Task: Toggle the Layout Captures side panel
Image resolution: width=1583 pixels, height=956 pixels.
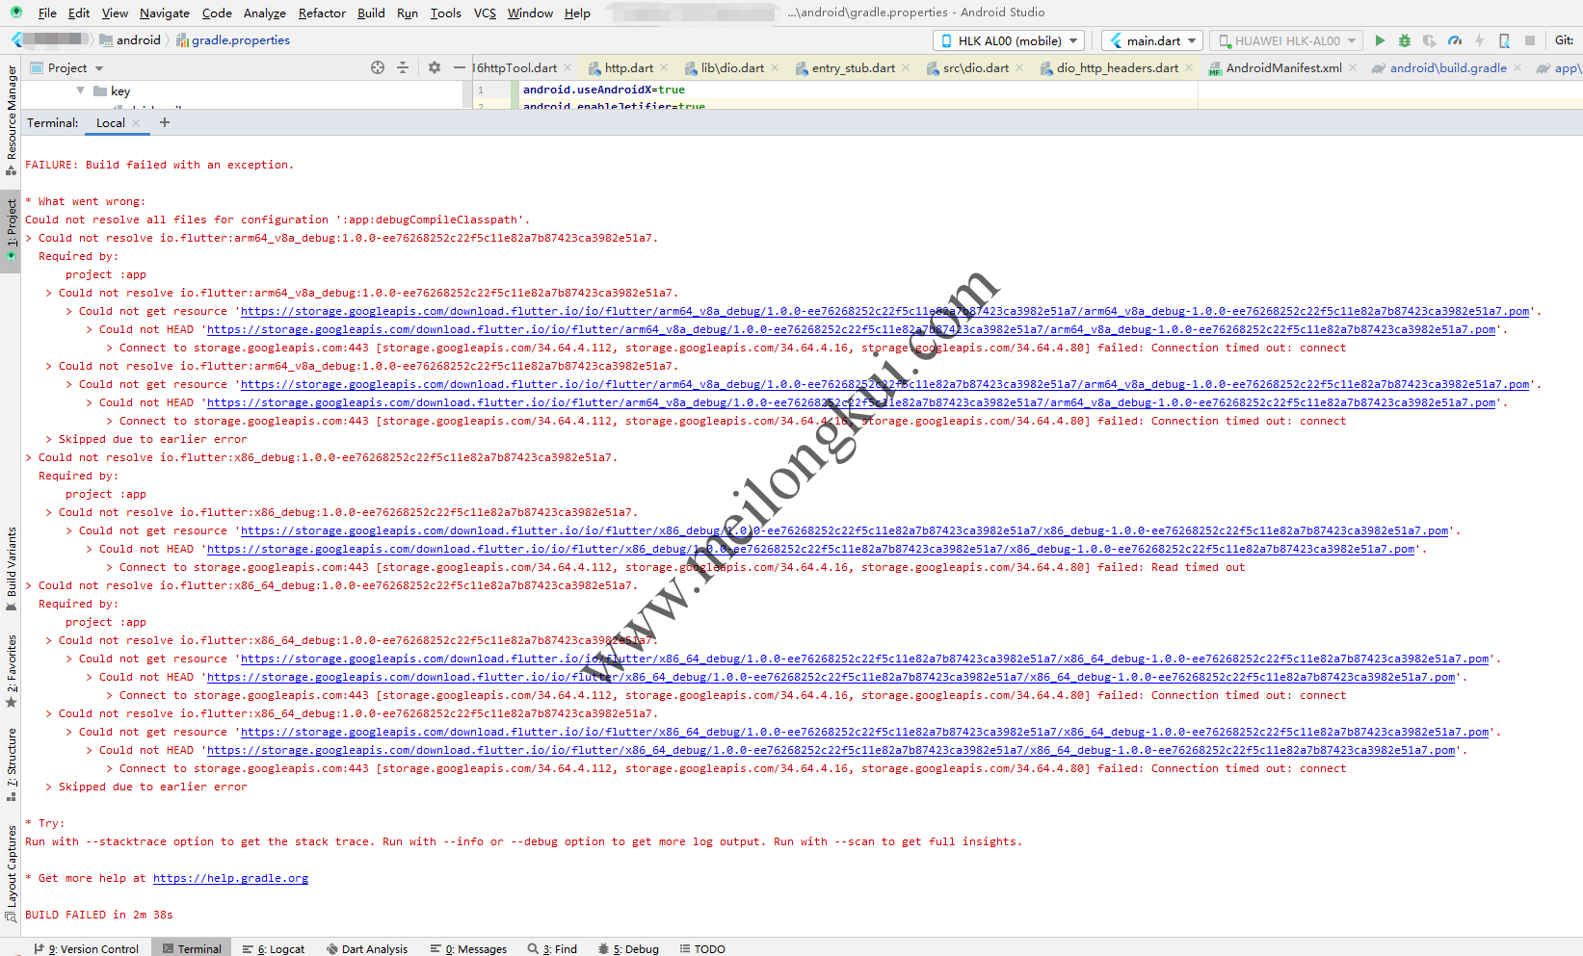Action: 11,872
